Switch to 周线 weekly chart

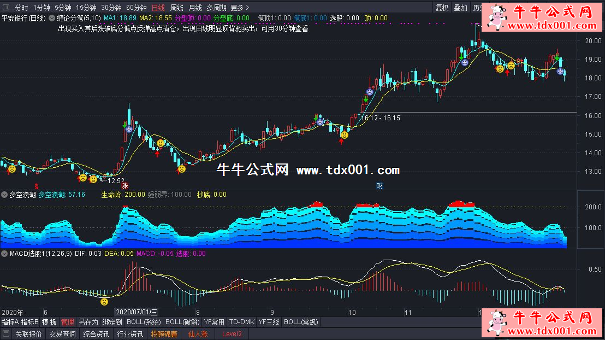coord(177,8)
